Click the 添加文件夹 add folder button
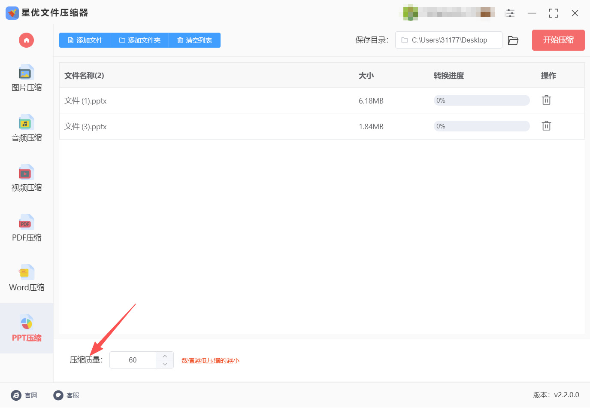590x408 pixels. [x=140, y=40]
